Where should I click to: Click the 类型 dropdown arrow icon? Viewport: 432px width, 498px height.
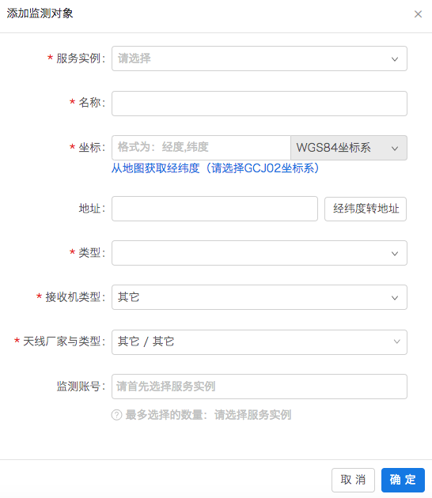click(395, 254)
